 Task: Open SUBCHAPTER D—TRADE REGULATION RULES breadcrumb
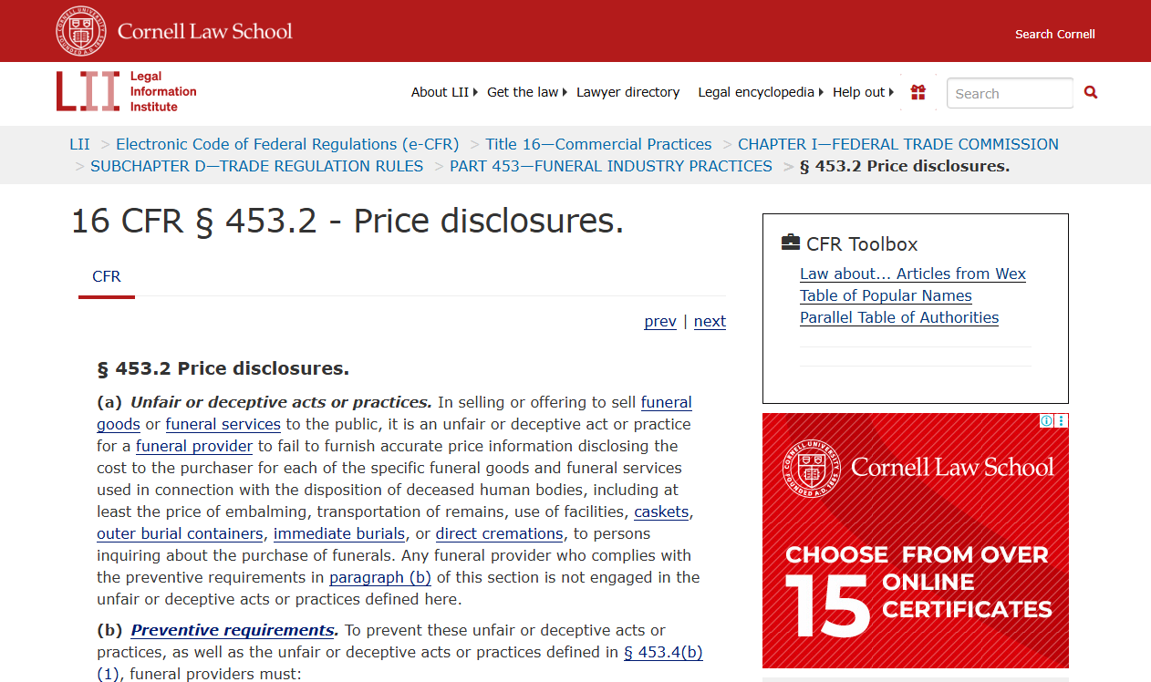[257, 166]
